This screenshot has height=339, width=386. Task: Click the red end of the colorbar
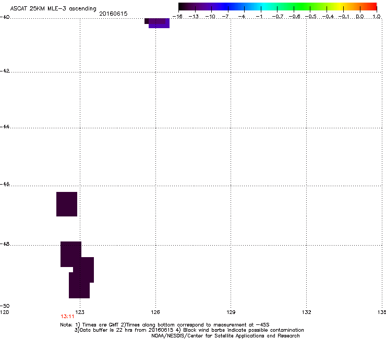point(372,6)
